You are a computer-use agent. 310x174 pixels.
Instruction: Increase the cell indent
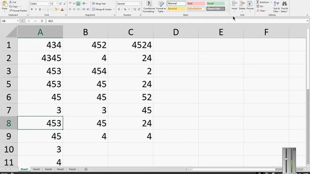tap(88, 9)
